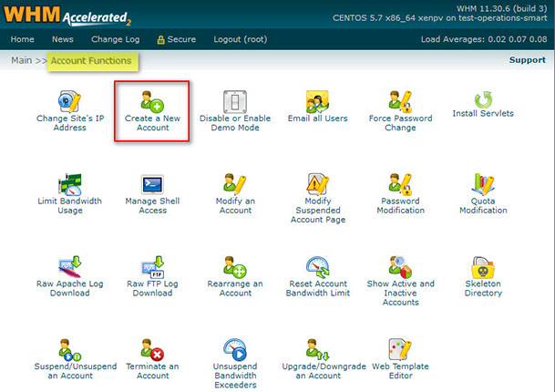Open Disable or Enable Demo Mode
555x392 pixels.
pos(235,102)
